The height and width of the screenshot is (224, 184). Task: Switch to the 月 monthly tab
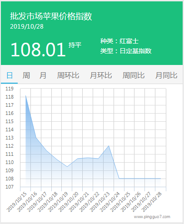pyautogui.click(x=43, y=75)
